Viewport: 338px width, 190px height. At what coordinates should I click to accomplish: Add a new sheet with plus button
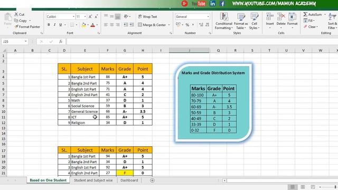point(152,180)
